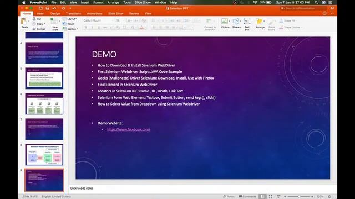Click the Save icon in title bar
This screenshot has height=199, width=355.
click(47, 8)
